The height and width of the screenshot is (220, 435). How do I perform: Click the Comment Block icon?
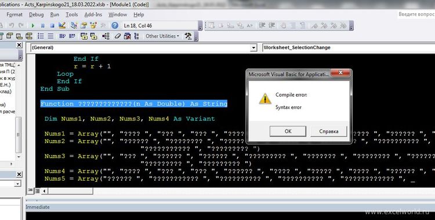point(293,25)
